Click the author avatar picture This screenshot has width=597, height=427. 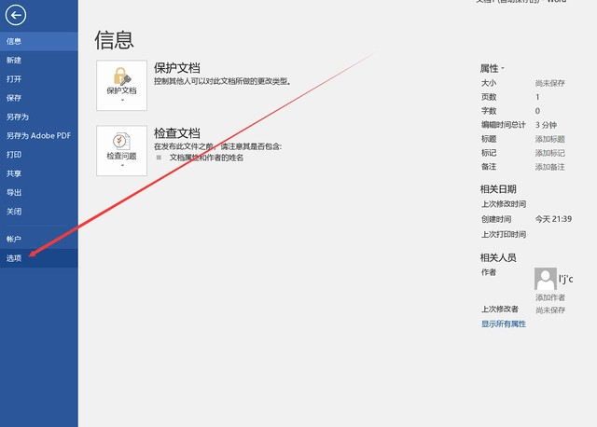click(546, 278)
